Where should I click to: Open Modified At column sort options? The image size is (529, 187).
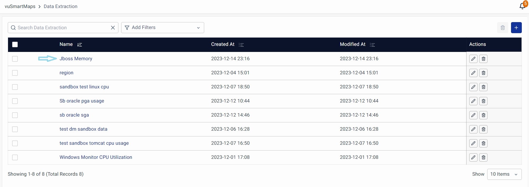pos(372,45)
